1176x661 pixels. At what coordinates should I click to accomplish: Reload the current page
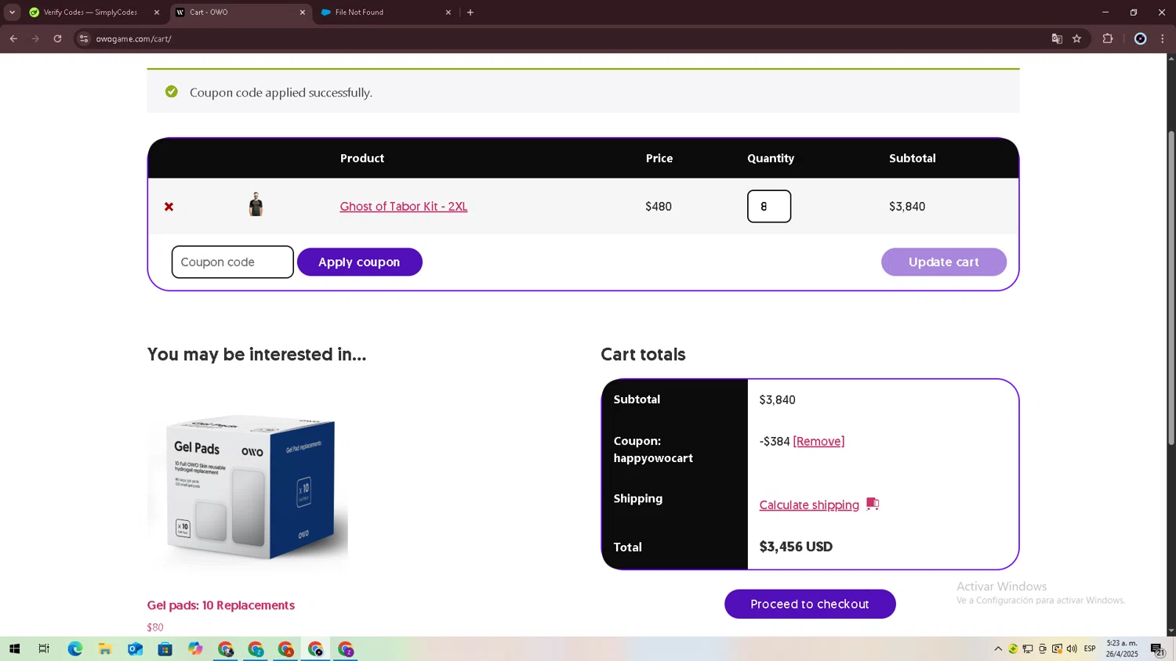(57, 38)
